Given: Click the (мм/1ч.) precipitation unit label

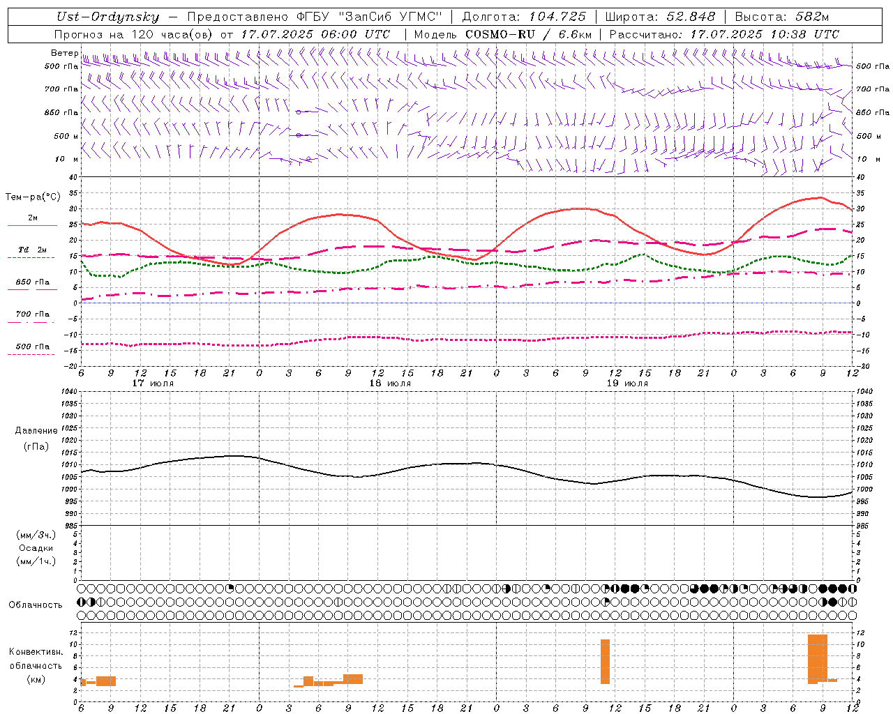Looking at the screenshot, I should pyautogui.click(x=36, y=561).
